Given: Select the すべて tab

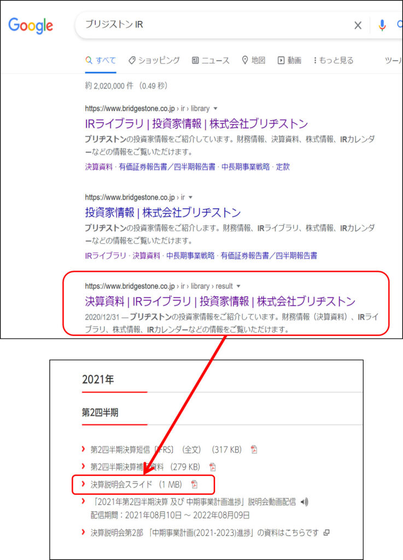Looking at the screenshot, I should click(x=101, y=60).
